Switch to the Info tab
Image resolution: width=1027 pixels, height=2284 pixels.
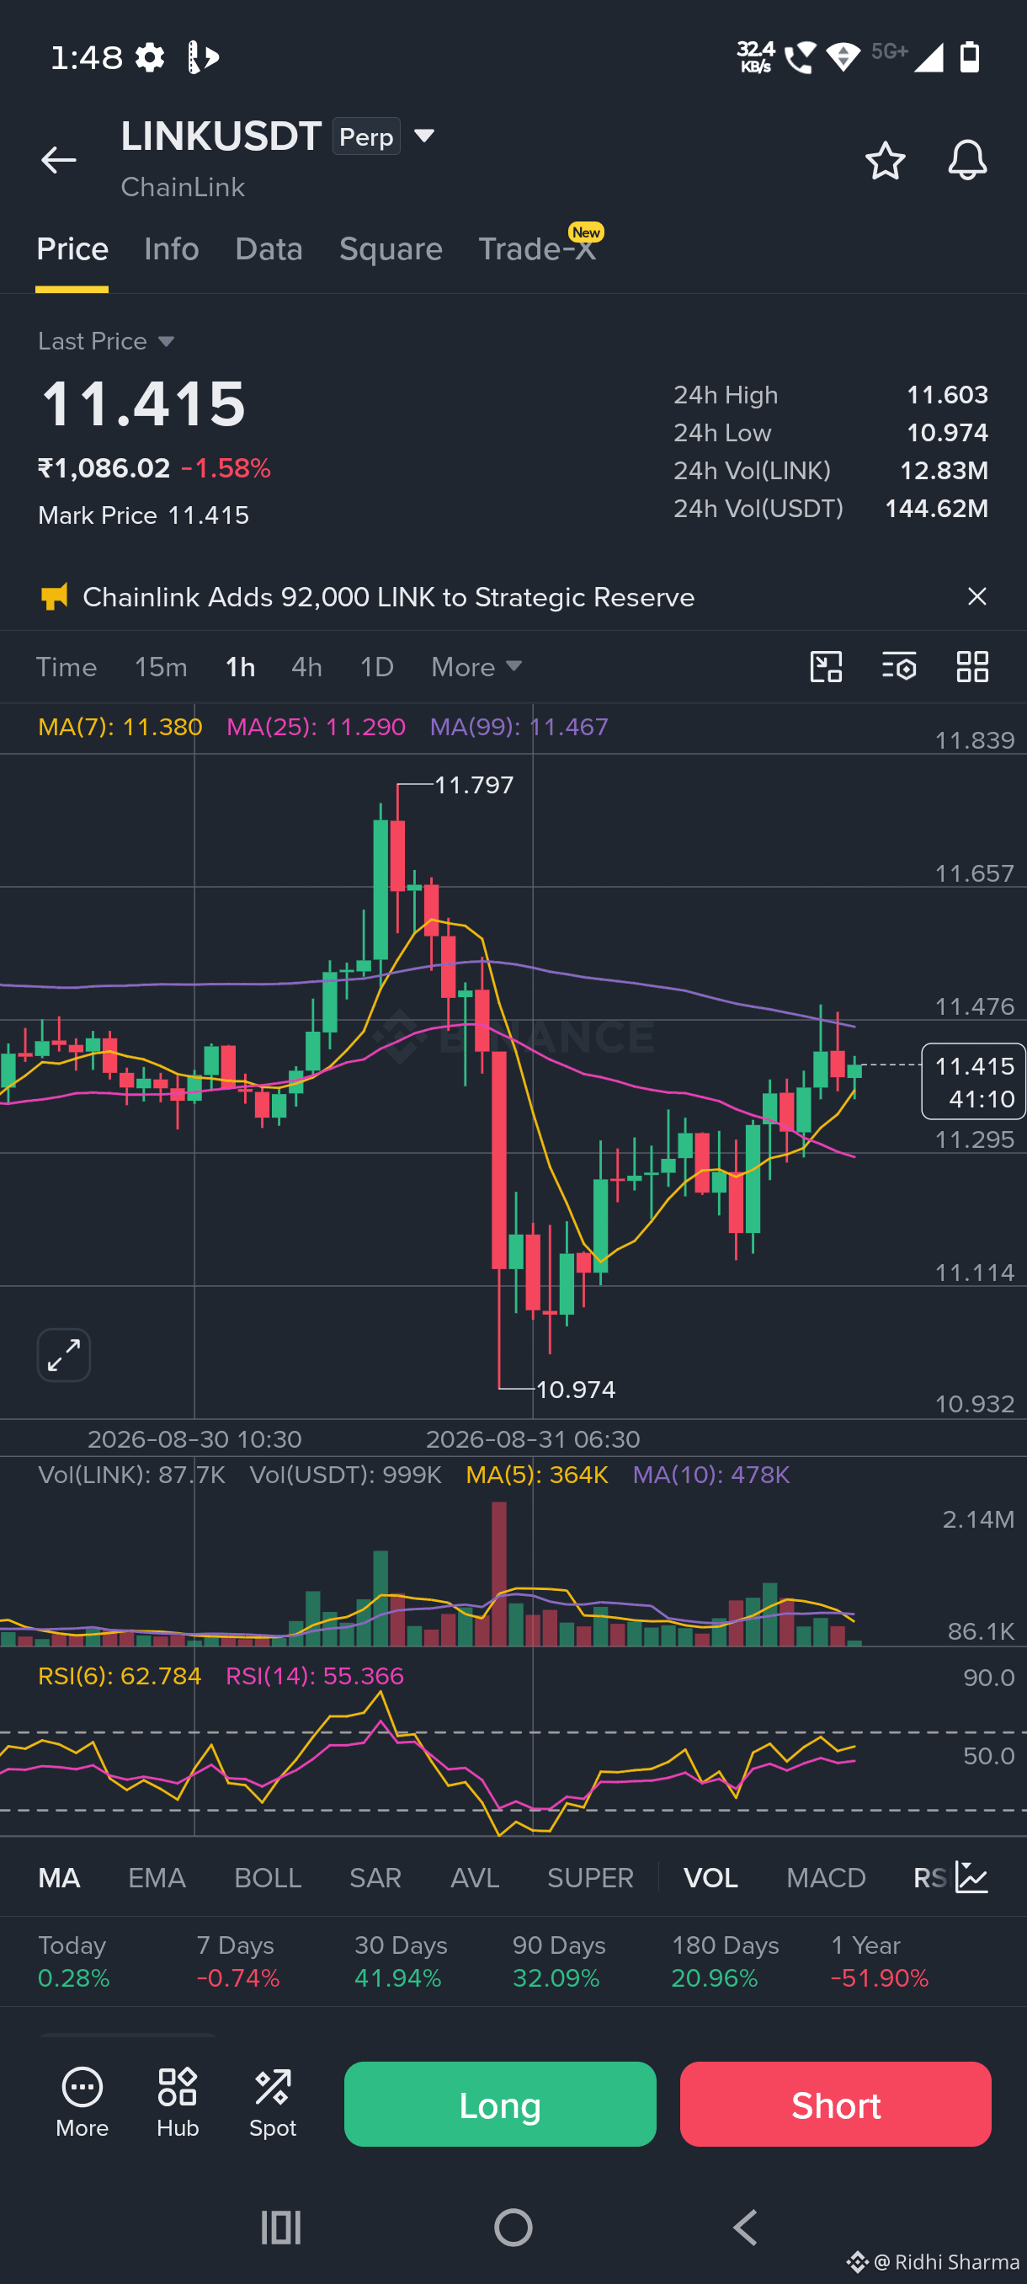coord(171,249)
